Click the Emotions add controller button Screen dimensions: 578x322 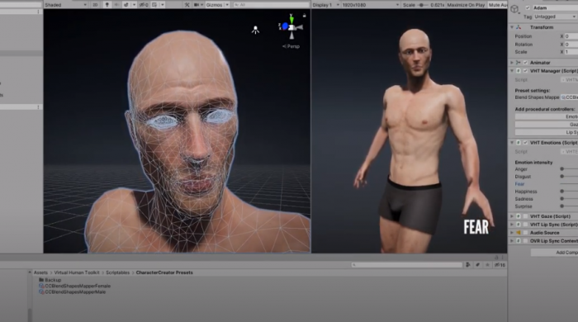pos(547,116)
